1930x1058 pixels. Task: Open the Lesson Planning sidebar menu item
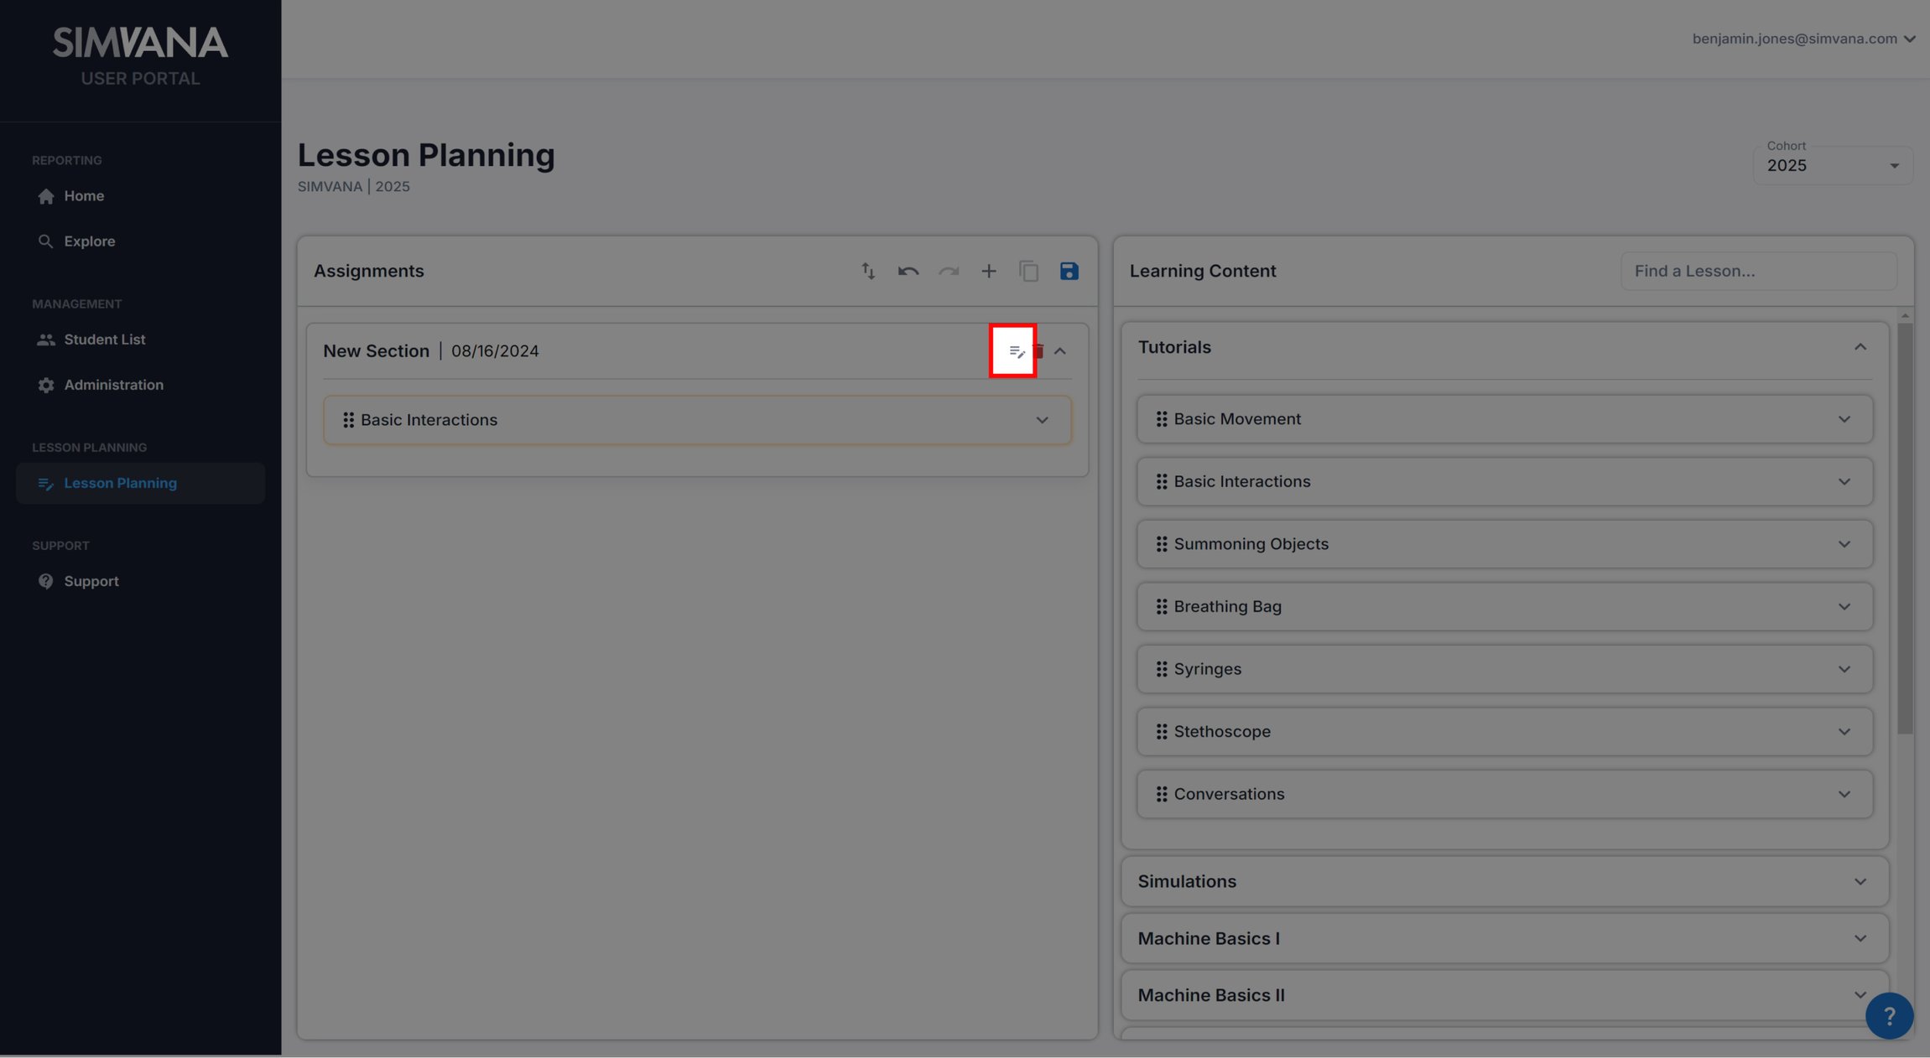click(120, 483)
